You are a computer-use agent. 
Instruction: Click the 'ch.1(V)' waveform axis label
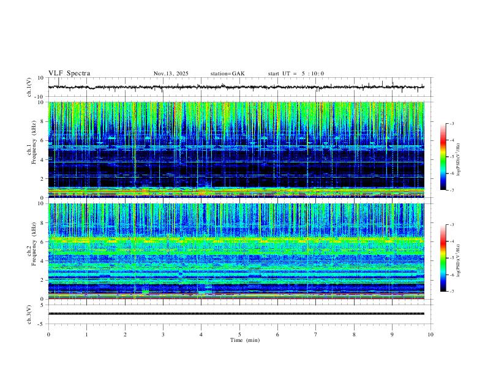tap(29, 87)
